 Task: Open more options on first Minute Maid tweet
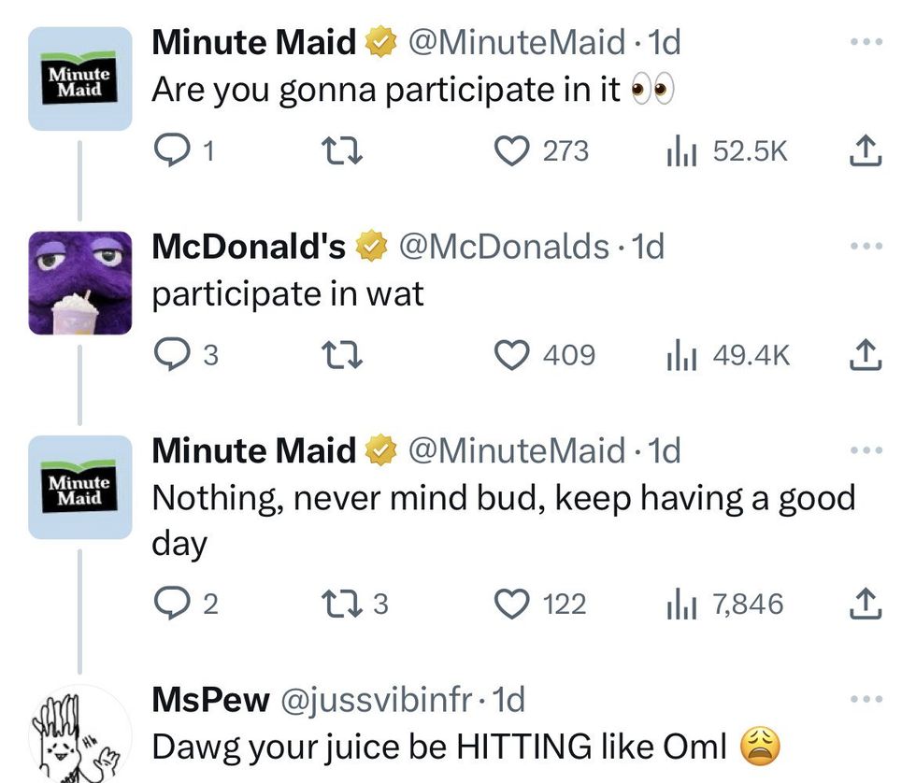click(x=866, y=43)
